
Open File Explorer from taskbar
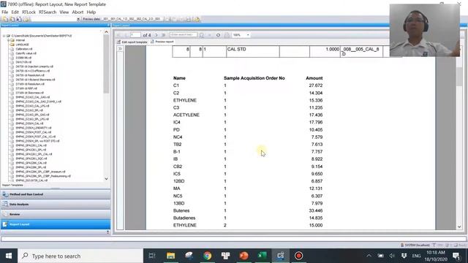point(170,256)
